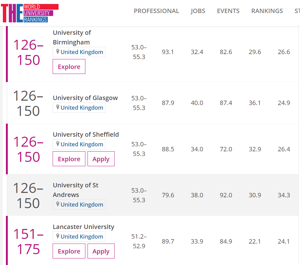Select United Kingdom link under Glasgow
This screenshot has height=265, width=300.
pos(82,108)
